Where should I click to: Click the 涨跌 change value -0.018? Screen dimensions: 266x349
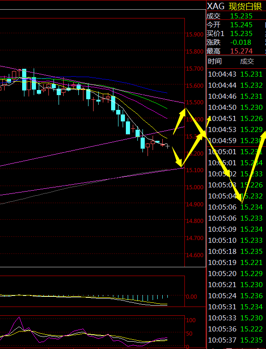click(241, 42)
